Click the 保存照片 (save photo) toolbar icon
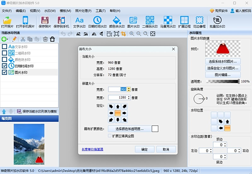Image resolution: width=252 pixels, height=174 pixels. (x=45, y=21)
